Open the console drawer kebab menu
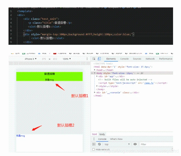This screenshot has height=156, width=181. 94,139
